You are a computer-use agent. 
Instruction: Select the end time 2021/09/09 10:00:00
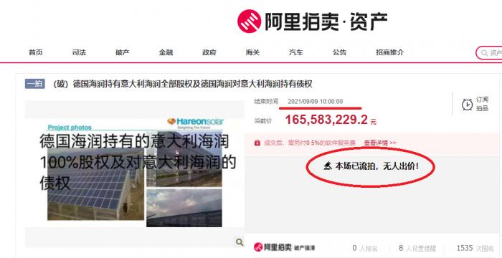click(315, 102)
